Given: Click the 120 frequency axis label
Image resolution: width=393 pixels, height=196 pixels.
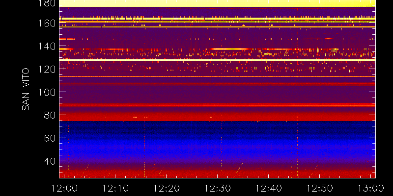Looking at the screenshot, I should (x=47, y=69).
